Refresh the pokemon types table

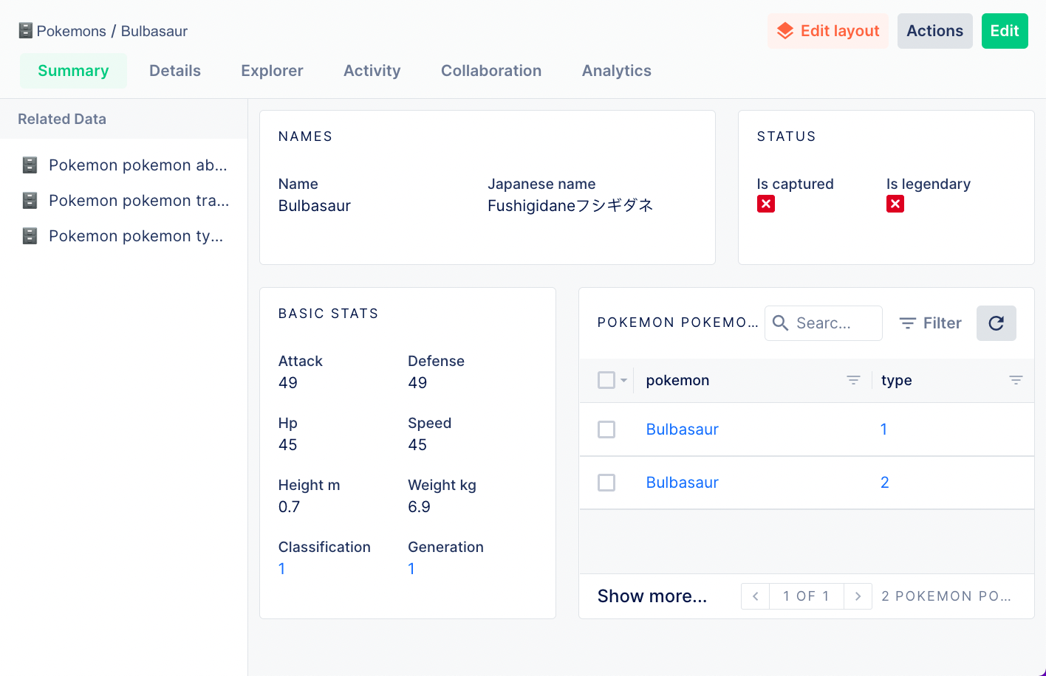coord(997,323)
